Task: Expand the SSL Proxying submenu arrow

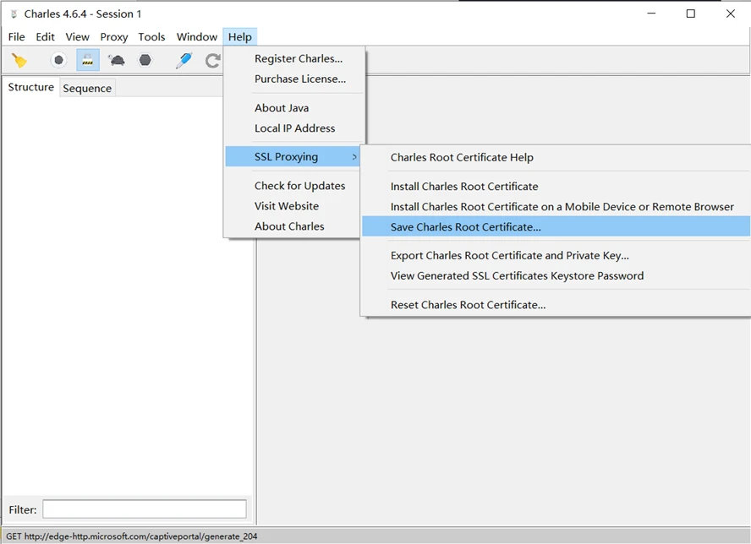Action: click(x=354, y=157)
